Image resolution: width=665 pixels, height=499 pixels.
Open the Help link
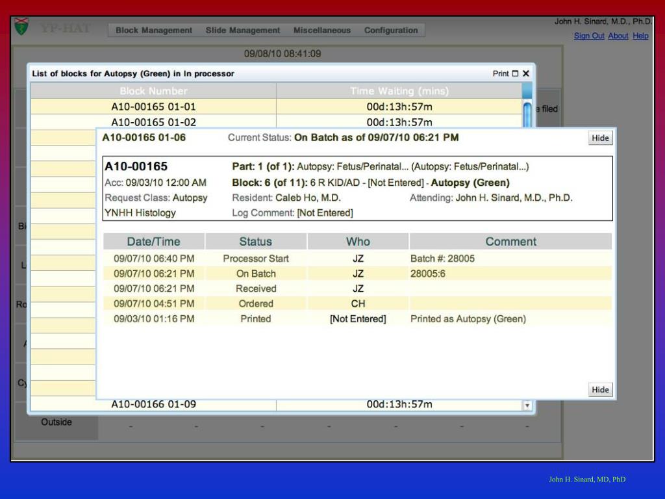pos(640,36)
